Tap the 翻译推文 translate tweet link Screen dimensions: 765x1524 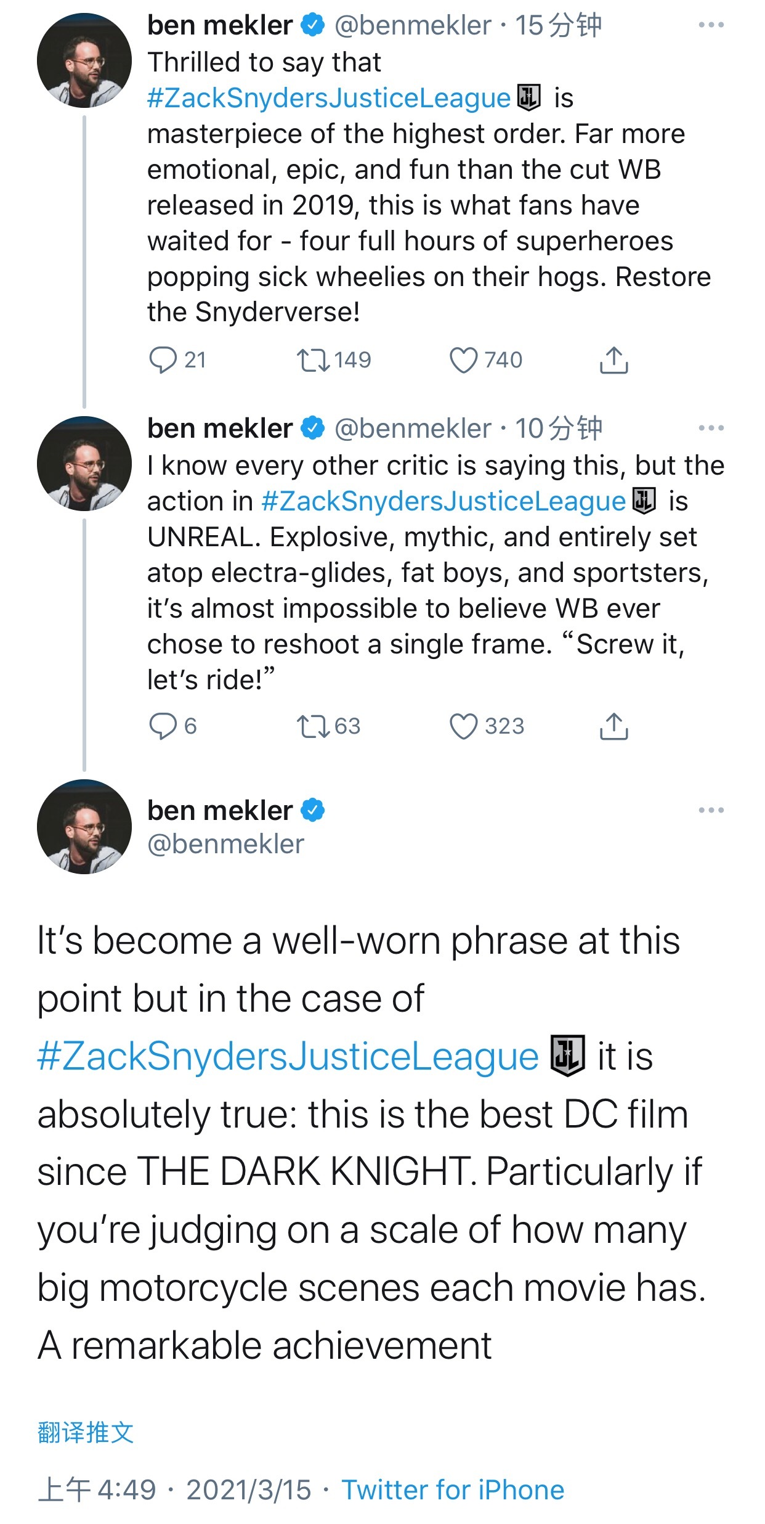coord(86,1432)
